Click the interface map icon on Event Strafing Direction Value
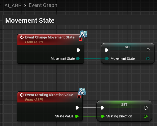157x126 pixels. (x=82, y=92)
